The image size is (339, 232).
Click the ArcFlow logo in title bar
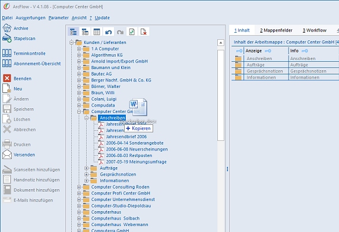7,7
